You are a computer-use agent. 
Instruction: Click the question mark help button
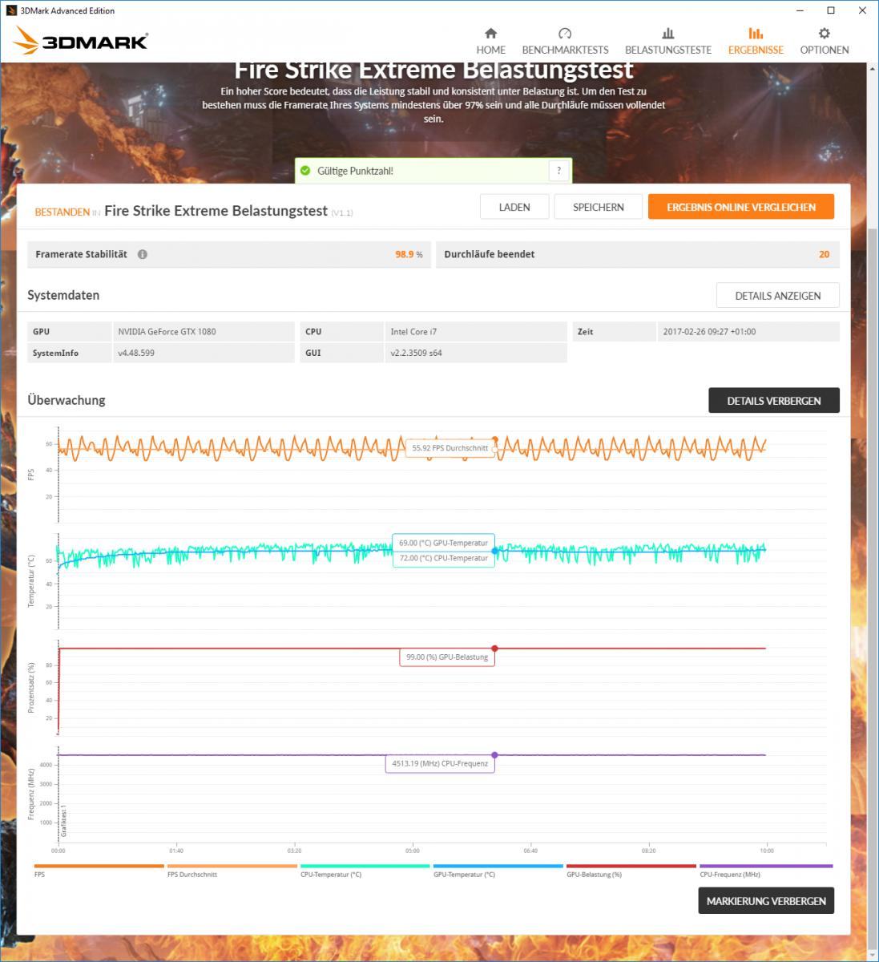coord(558,171)
